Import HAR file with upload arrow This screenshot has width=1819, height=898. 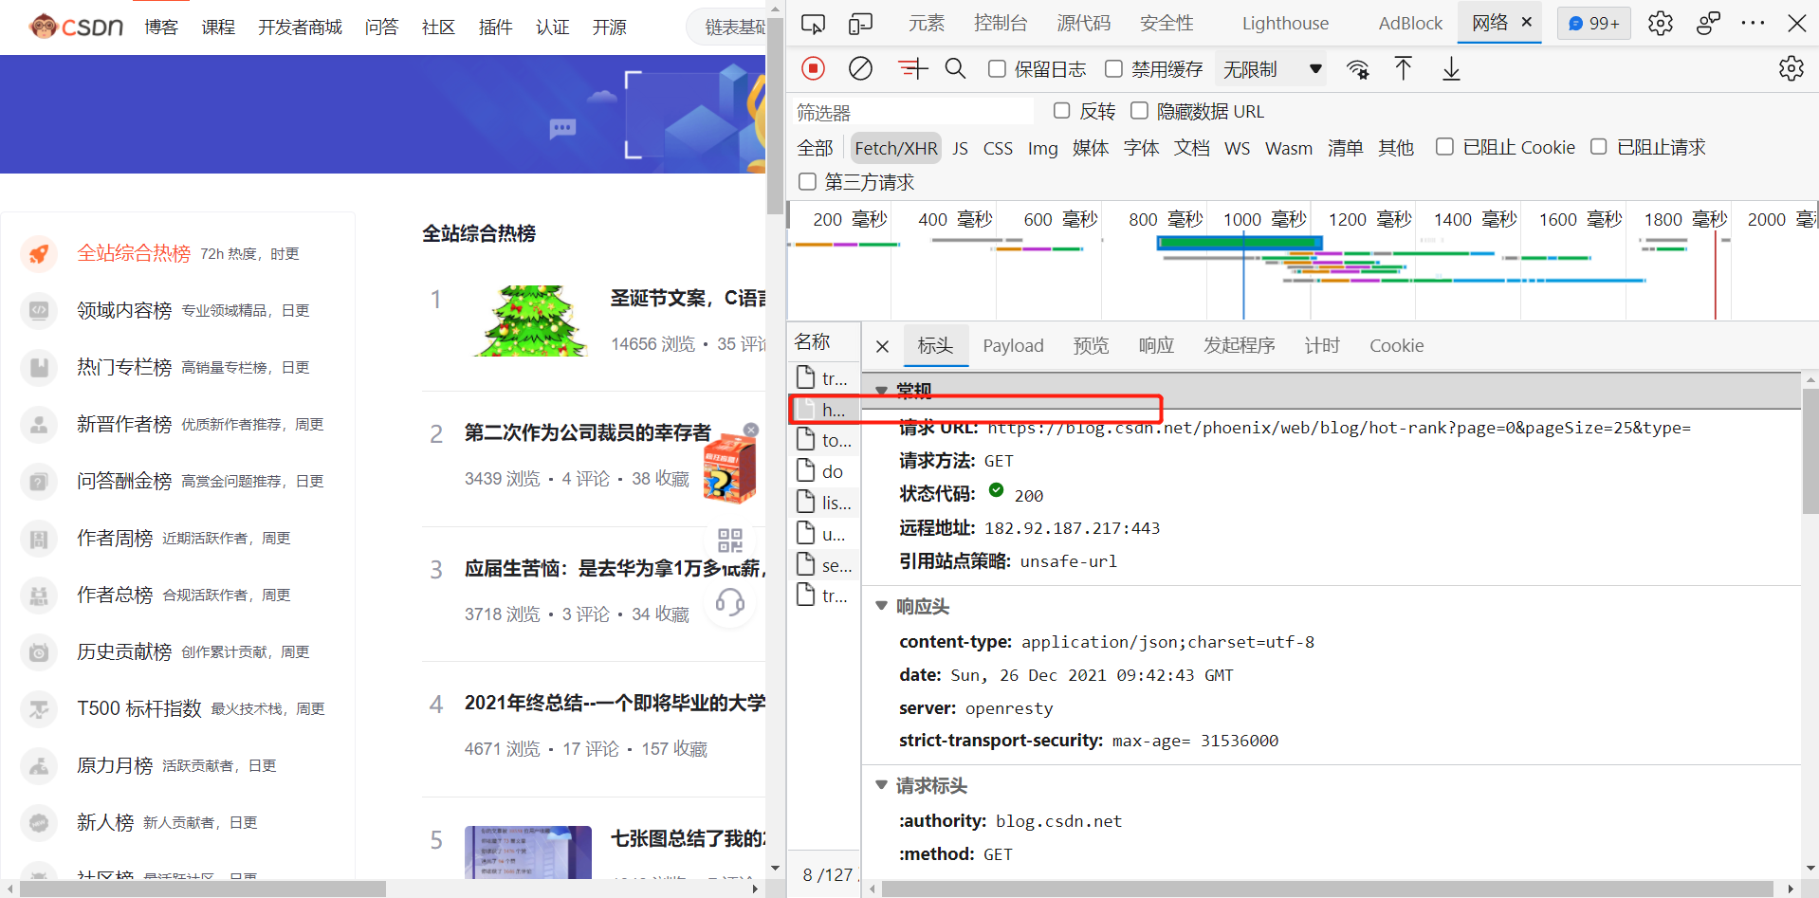click(1403, 68)
